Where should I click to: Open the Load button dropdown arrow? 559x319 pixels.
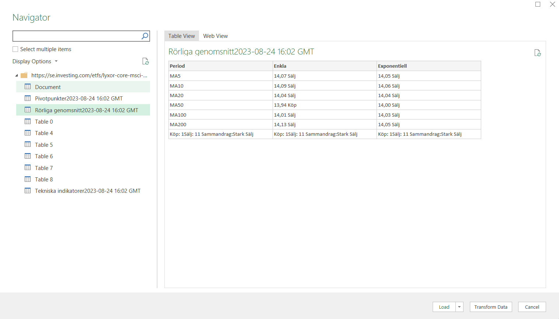459,307
